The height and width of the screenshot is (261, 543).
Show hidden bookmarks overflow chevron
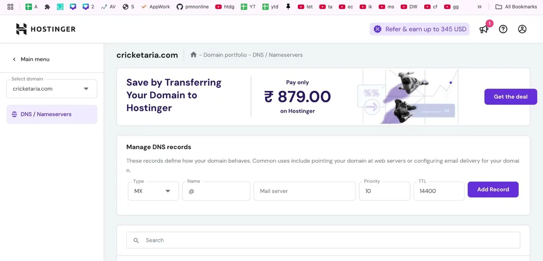tap(479, 7)
